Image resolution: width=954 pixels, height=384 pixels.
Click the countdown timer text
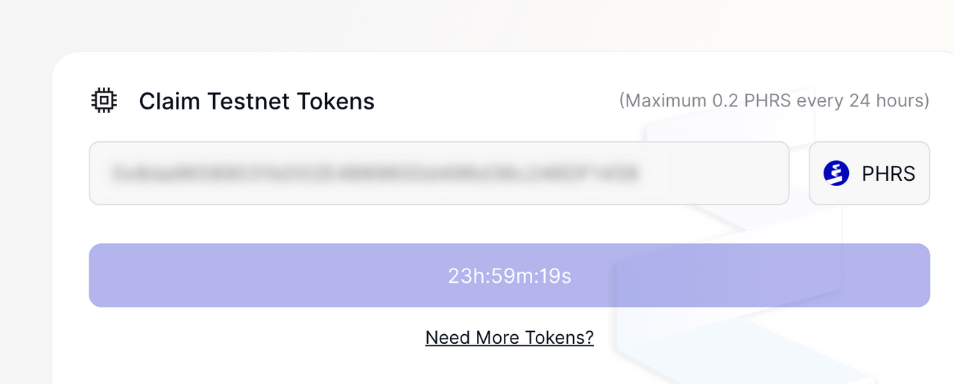(509, 276)
